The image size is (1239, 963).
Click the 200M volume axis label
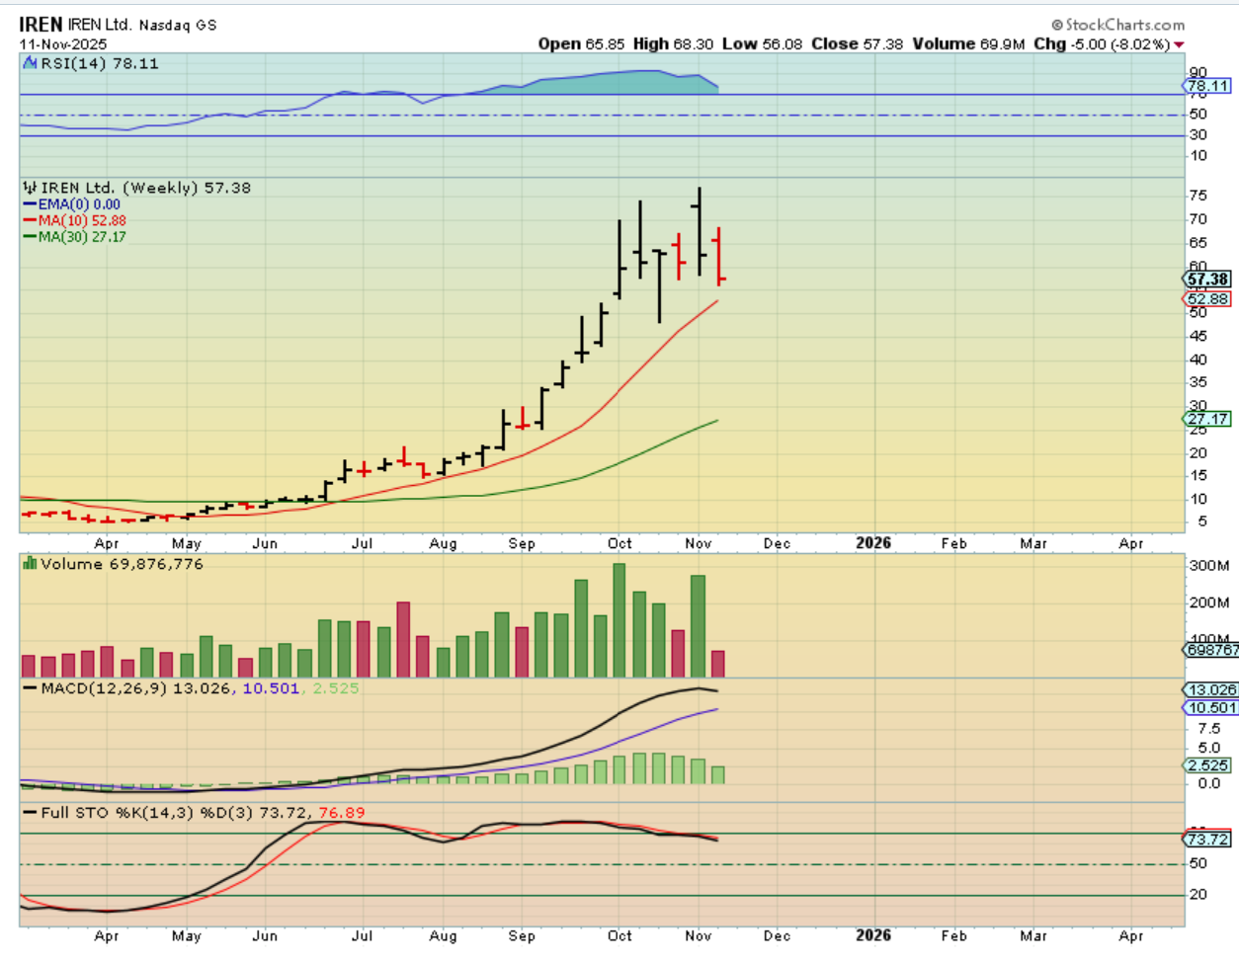[1209, 602]
